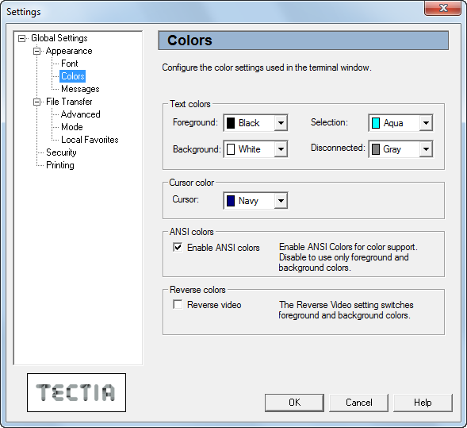Screen dimensions: 467x428
Task: Open Printing settings in the tree
Action: point(60,165)
